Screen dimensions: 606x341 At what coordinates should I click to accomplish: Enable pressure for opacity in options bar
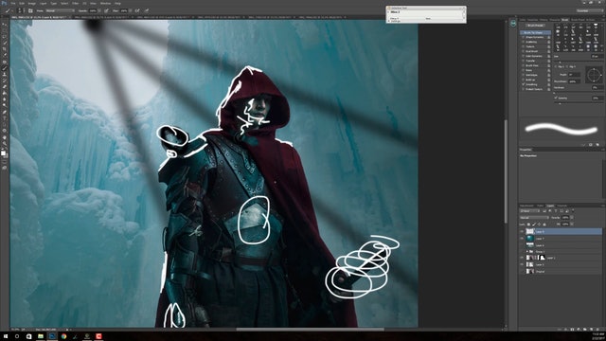coord(107,10)
